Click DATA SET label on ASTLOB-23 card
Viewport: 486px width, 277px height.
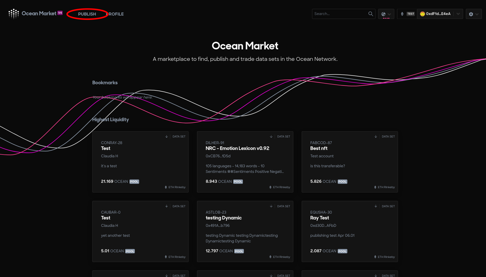(284, 206)
